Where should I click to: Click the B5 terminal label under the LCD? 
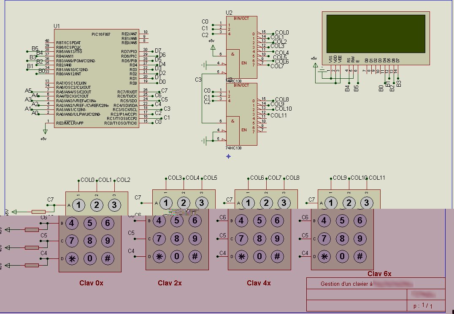click(x=357, y=88)
